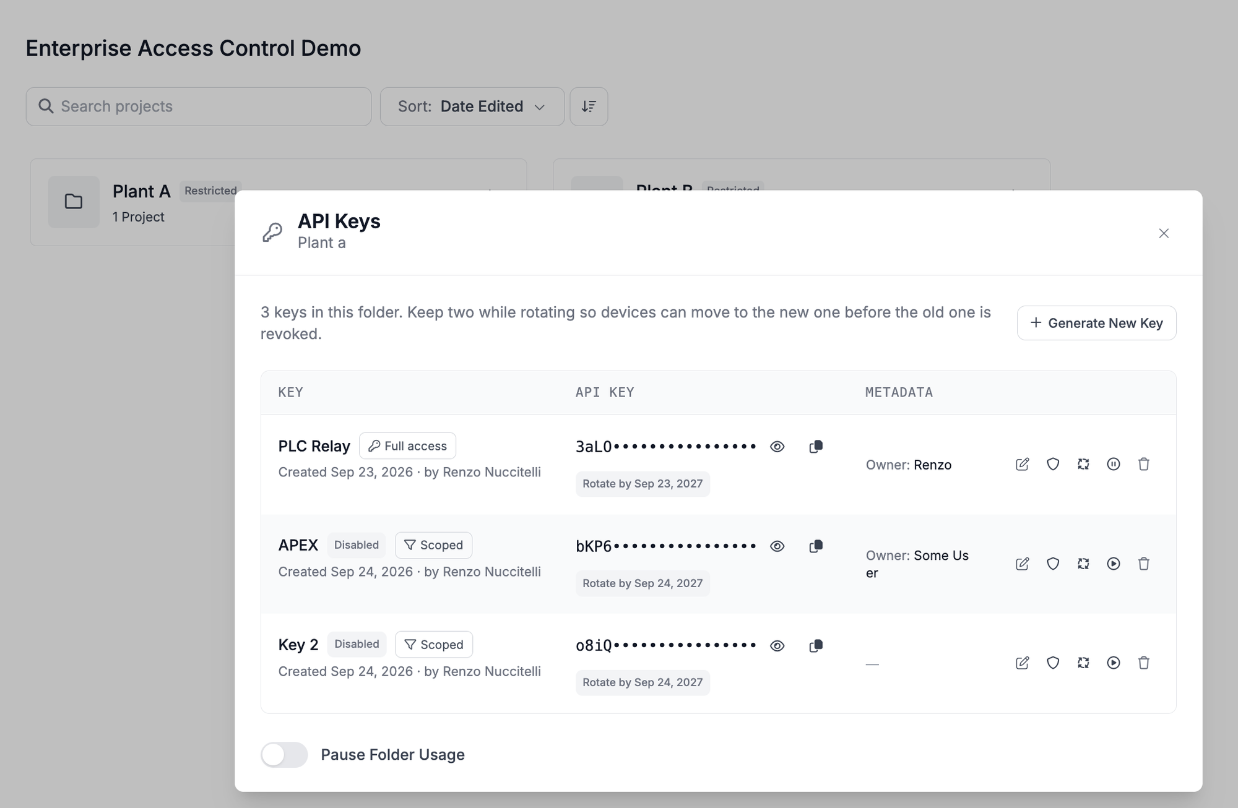Click Rotate by Sep 23, 2027 label
Image resolution: width=1238 pixels, height=808 pixels.
coord(643,484)
